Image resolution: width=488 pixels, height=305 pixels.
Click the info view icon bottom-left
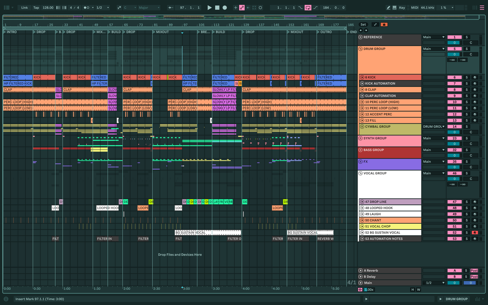tap(6, 299)
